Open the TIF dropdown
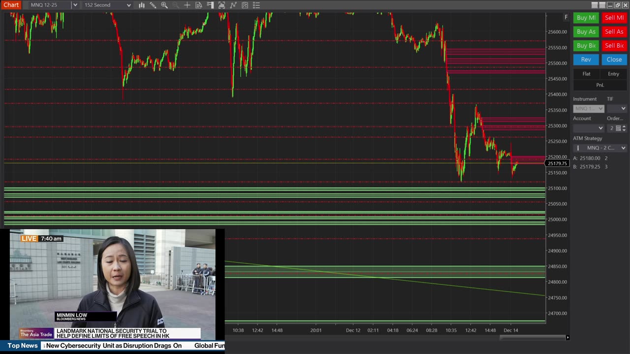The width and height of the screenshot is (630, 354). click(617, 109)
